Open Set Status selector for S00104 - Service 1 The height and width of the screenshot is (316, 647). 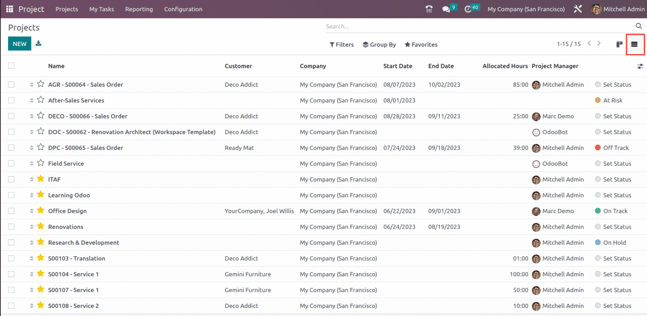coord(613,274)
